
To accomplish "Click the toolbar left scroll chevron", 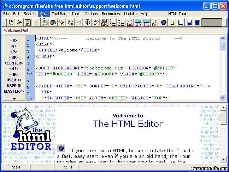I will (4, 23).
